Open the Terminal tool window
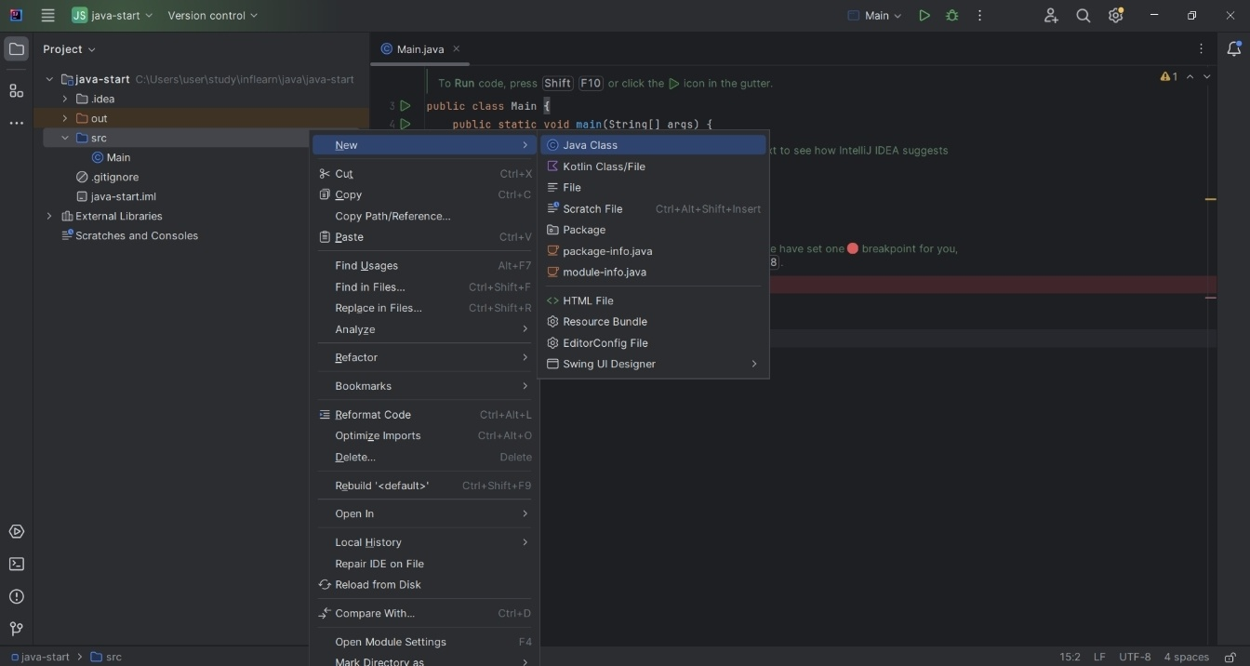 pyautogui.click(x=16, y=565)
